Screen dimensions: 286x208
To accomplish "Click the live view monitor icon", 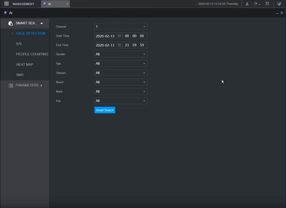I will (x=279, y=4).
